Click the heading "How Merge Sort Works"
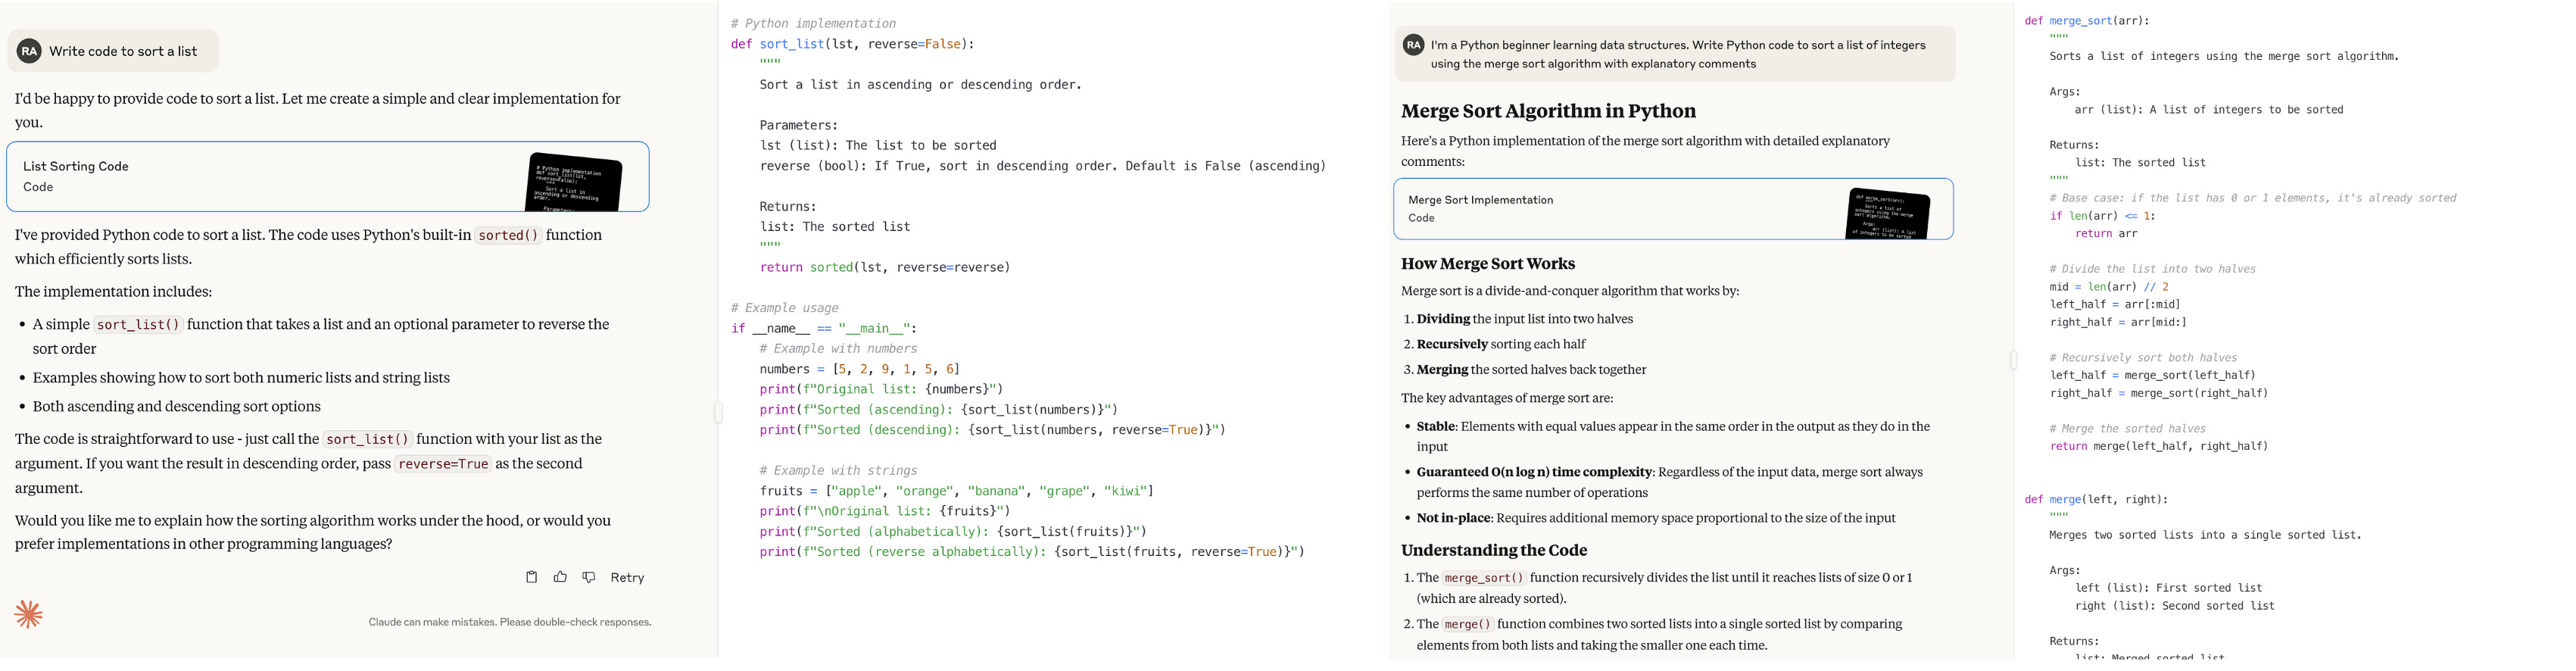 click(1488, 264)
